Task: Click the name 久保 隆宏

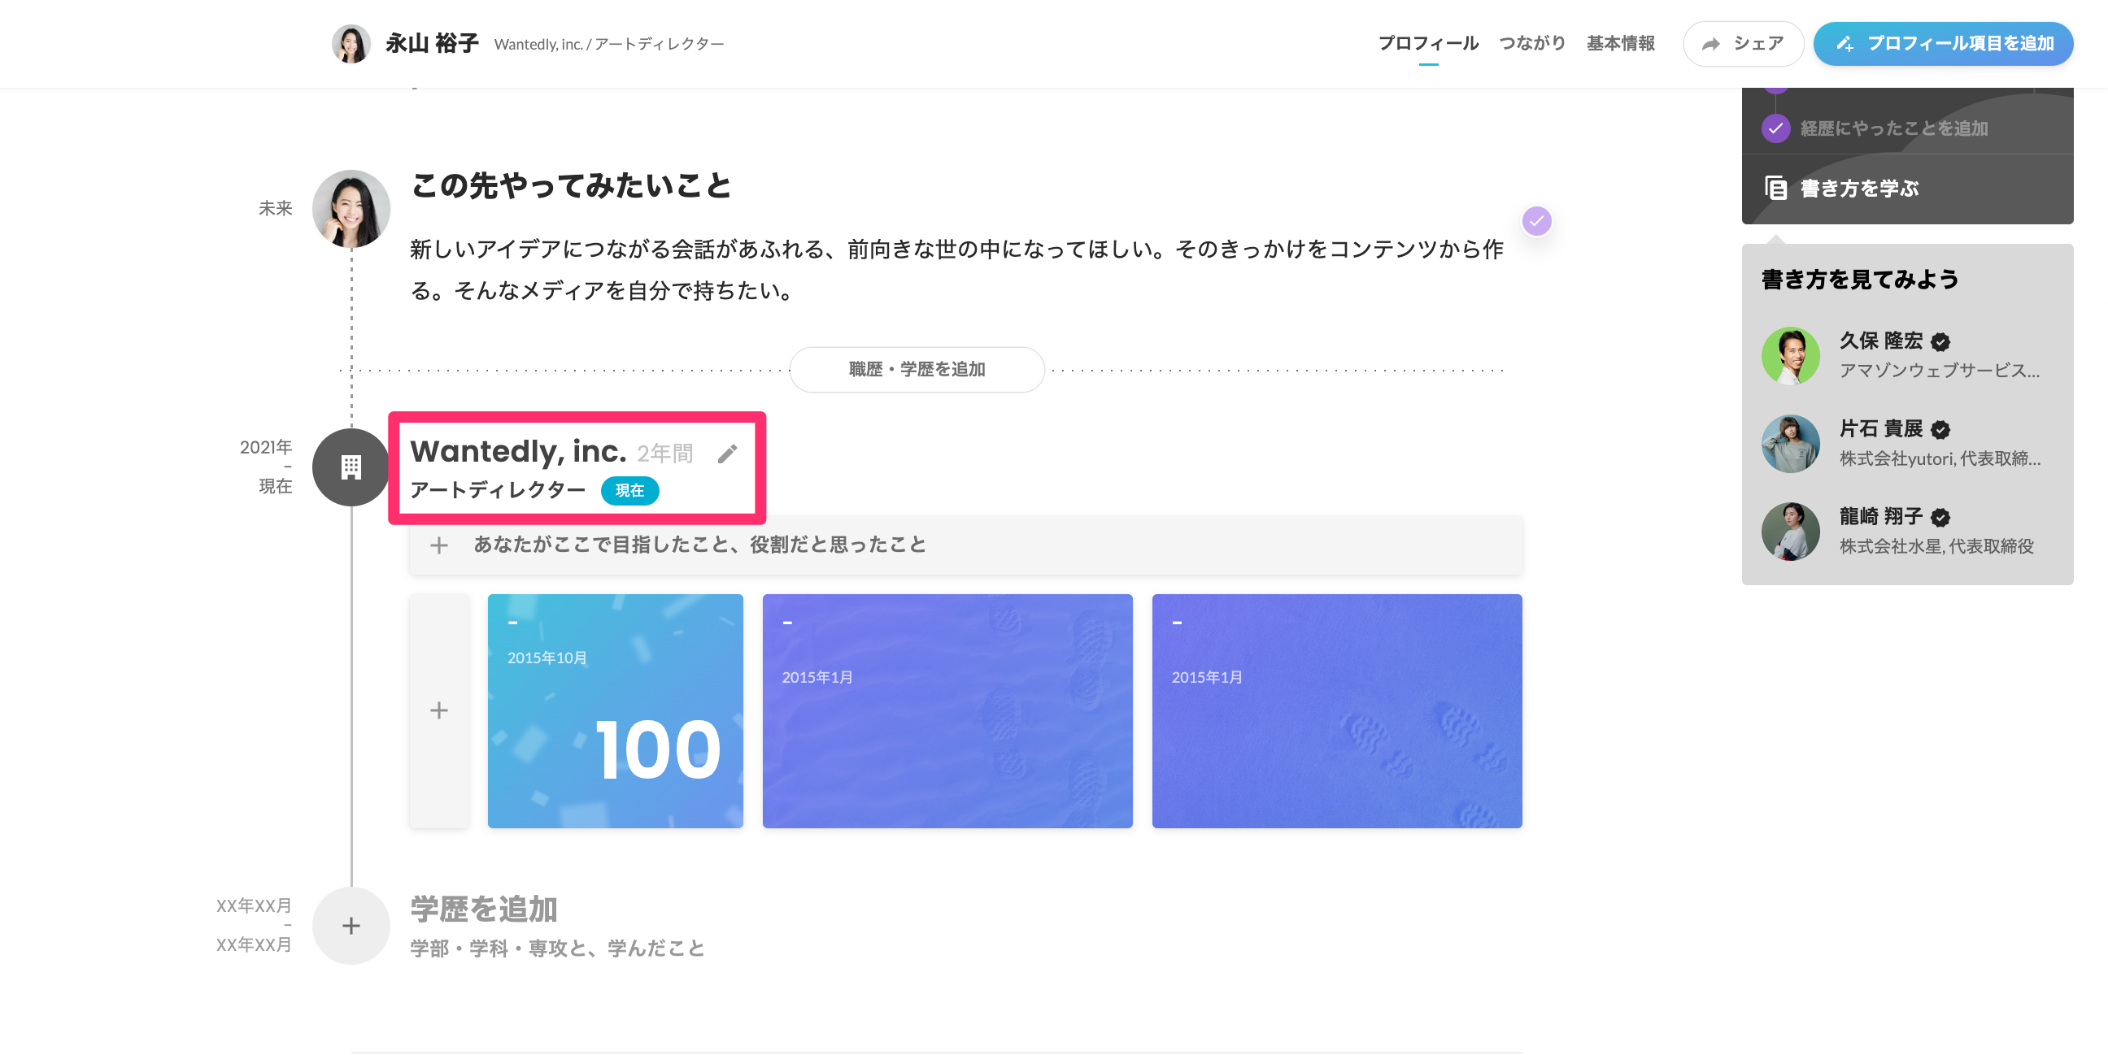Action: click(x=1881, y=341)
